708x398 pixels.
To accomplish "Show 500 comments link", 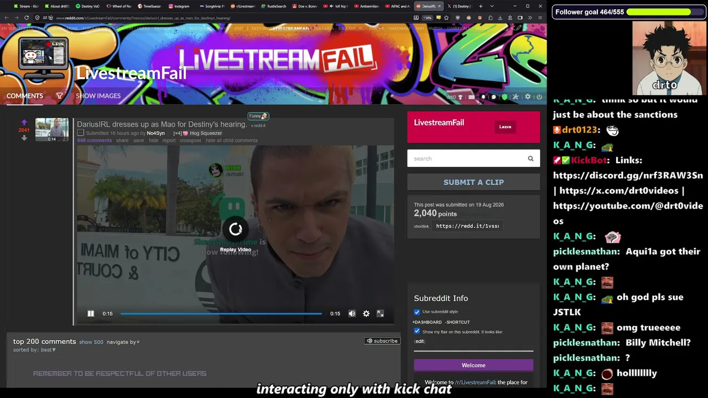I will click(91, 342).
